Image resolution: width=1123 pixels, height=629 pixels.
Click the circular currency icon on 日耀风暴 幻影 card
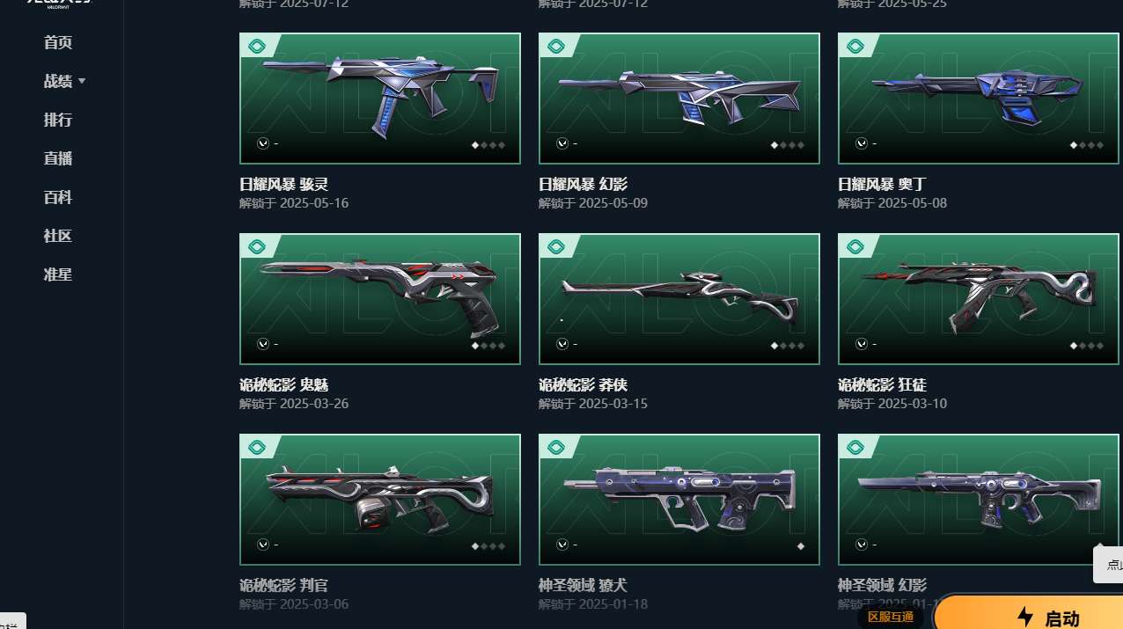pos(561,143)
